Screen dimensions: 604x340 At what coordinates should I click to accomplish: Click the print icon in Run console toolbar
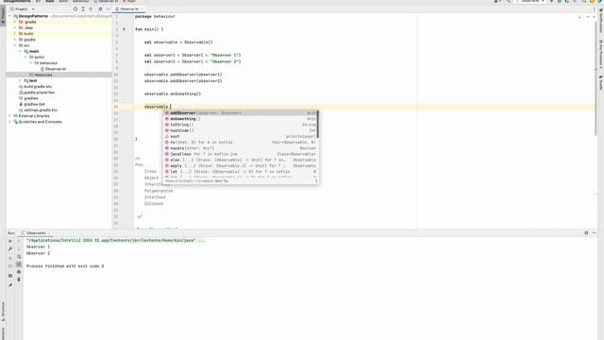tap(19, 272)
